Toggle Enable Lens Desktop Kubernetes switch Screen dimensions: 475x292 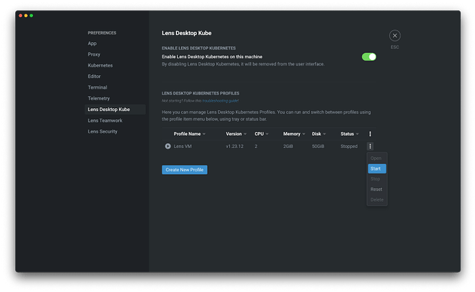369,56
